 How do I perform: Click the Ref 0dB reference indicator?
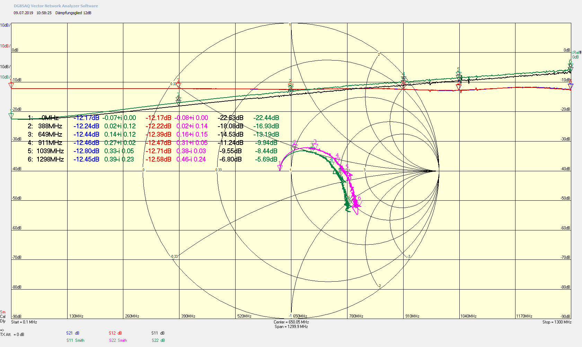point(576,55)
